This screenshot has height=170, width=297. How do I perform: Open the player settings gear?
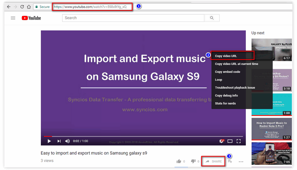tap(221, 141)
